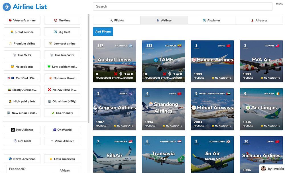This screenshot has width=285, height=173.
Task: Open the Aer Lingus card
Action: pos(261,109)
